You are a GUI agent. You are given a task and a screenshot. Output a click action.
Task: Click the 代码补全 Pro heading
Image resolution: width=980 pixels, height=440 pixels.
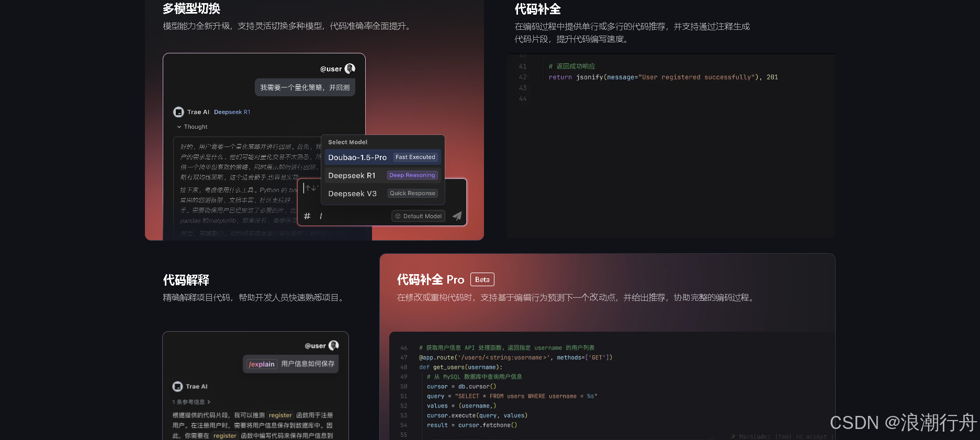[x=430, y=279]
